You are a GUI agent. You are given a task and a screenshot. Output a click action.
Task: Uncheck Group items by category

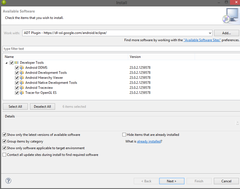pyautogui.click(x=4, y=141)
